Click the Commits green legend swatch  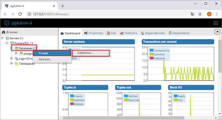(x=151, y=54)
